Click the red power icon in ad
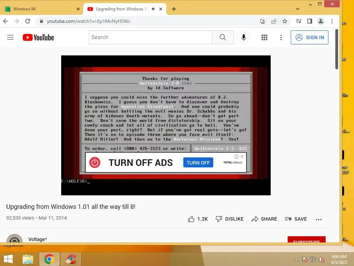This screenshot has width=354, height=266. click(95, 162)
